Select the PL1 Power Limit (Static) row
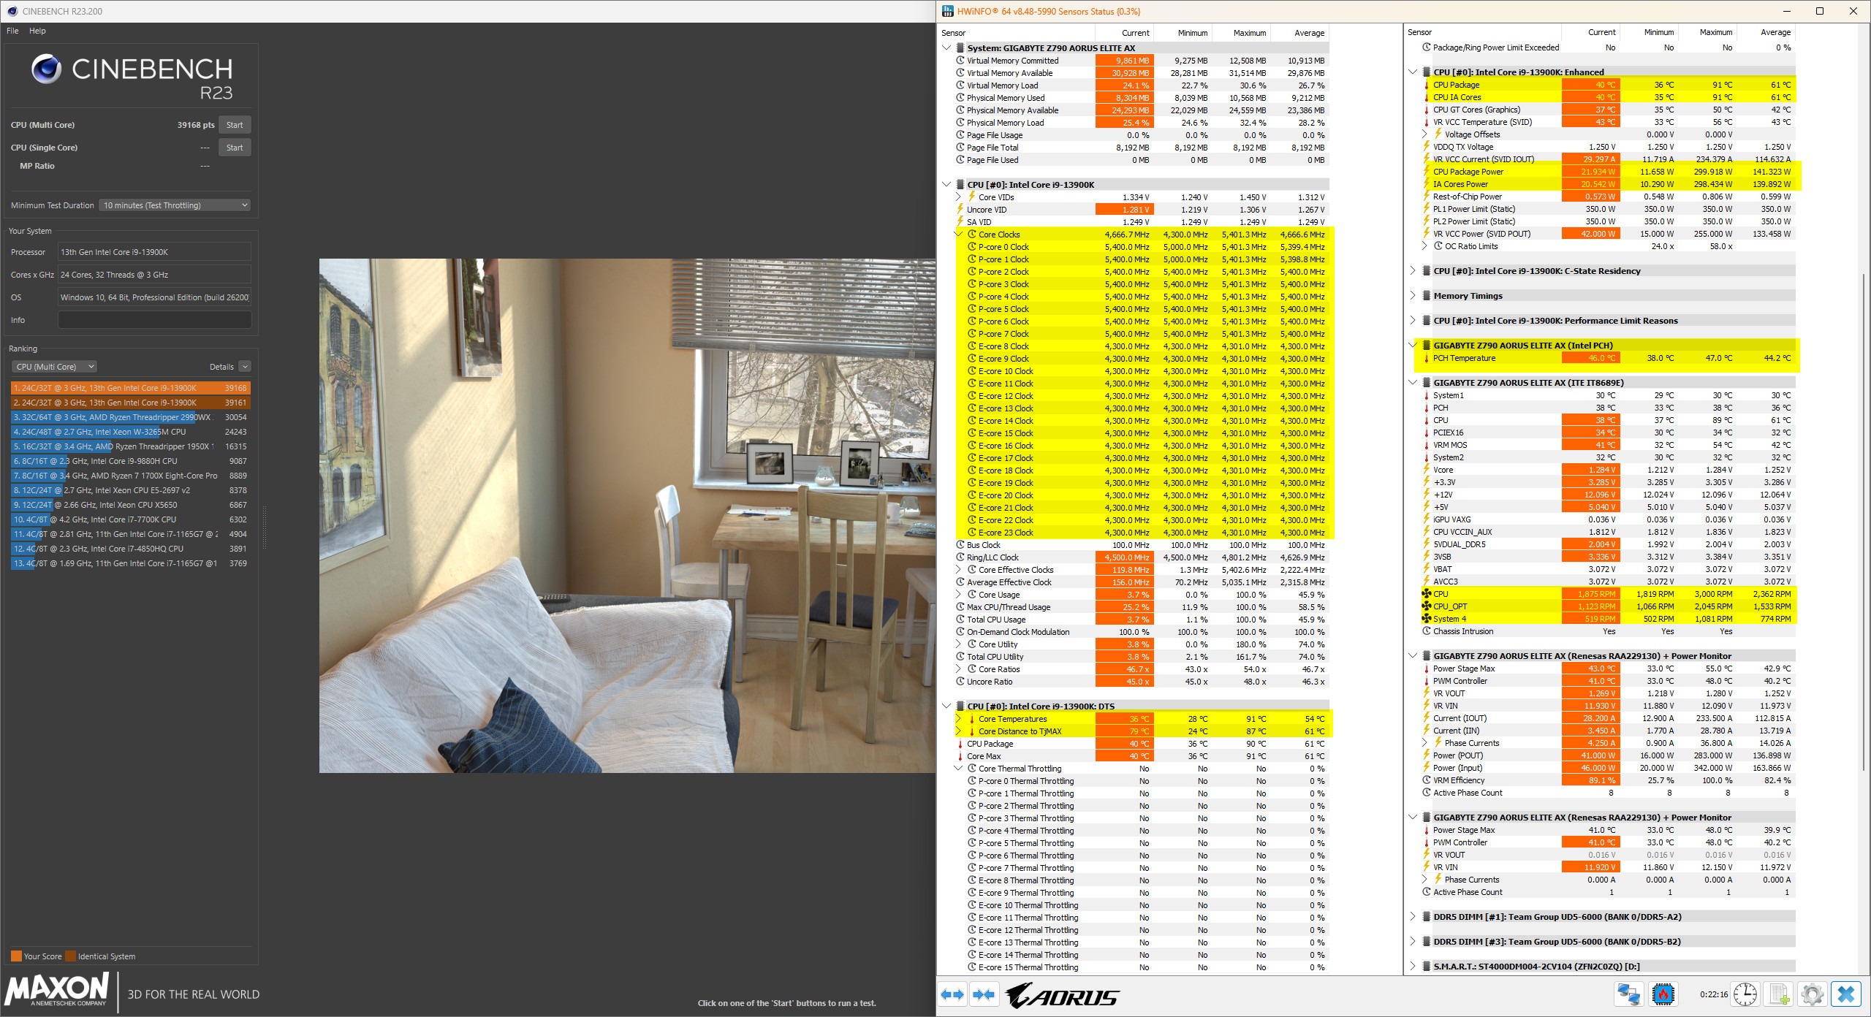 coord(1607,209)
